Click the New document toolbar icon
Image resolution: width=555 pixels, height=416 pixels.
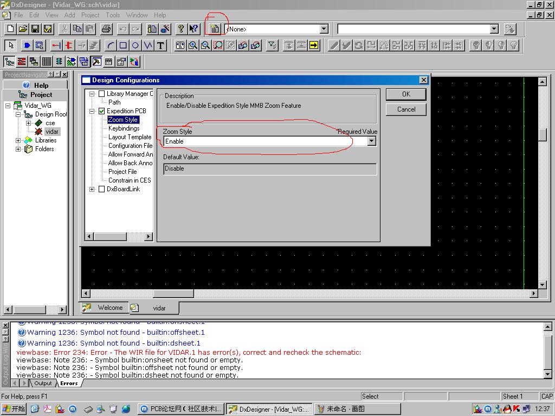11,29
